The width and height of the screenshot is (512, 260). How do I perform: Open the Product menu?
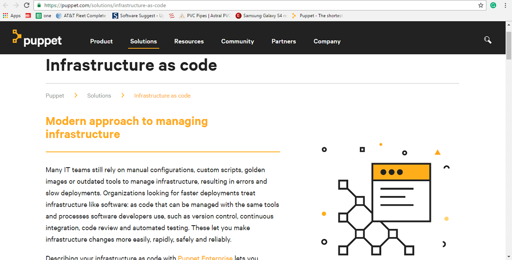click(101, 41)
